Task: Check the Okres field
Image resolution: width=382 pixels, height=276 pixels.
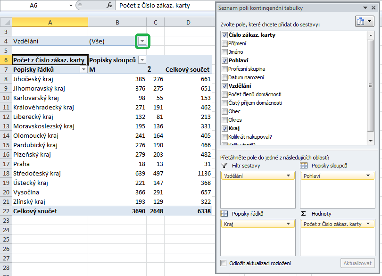Action: point(224,120)
